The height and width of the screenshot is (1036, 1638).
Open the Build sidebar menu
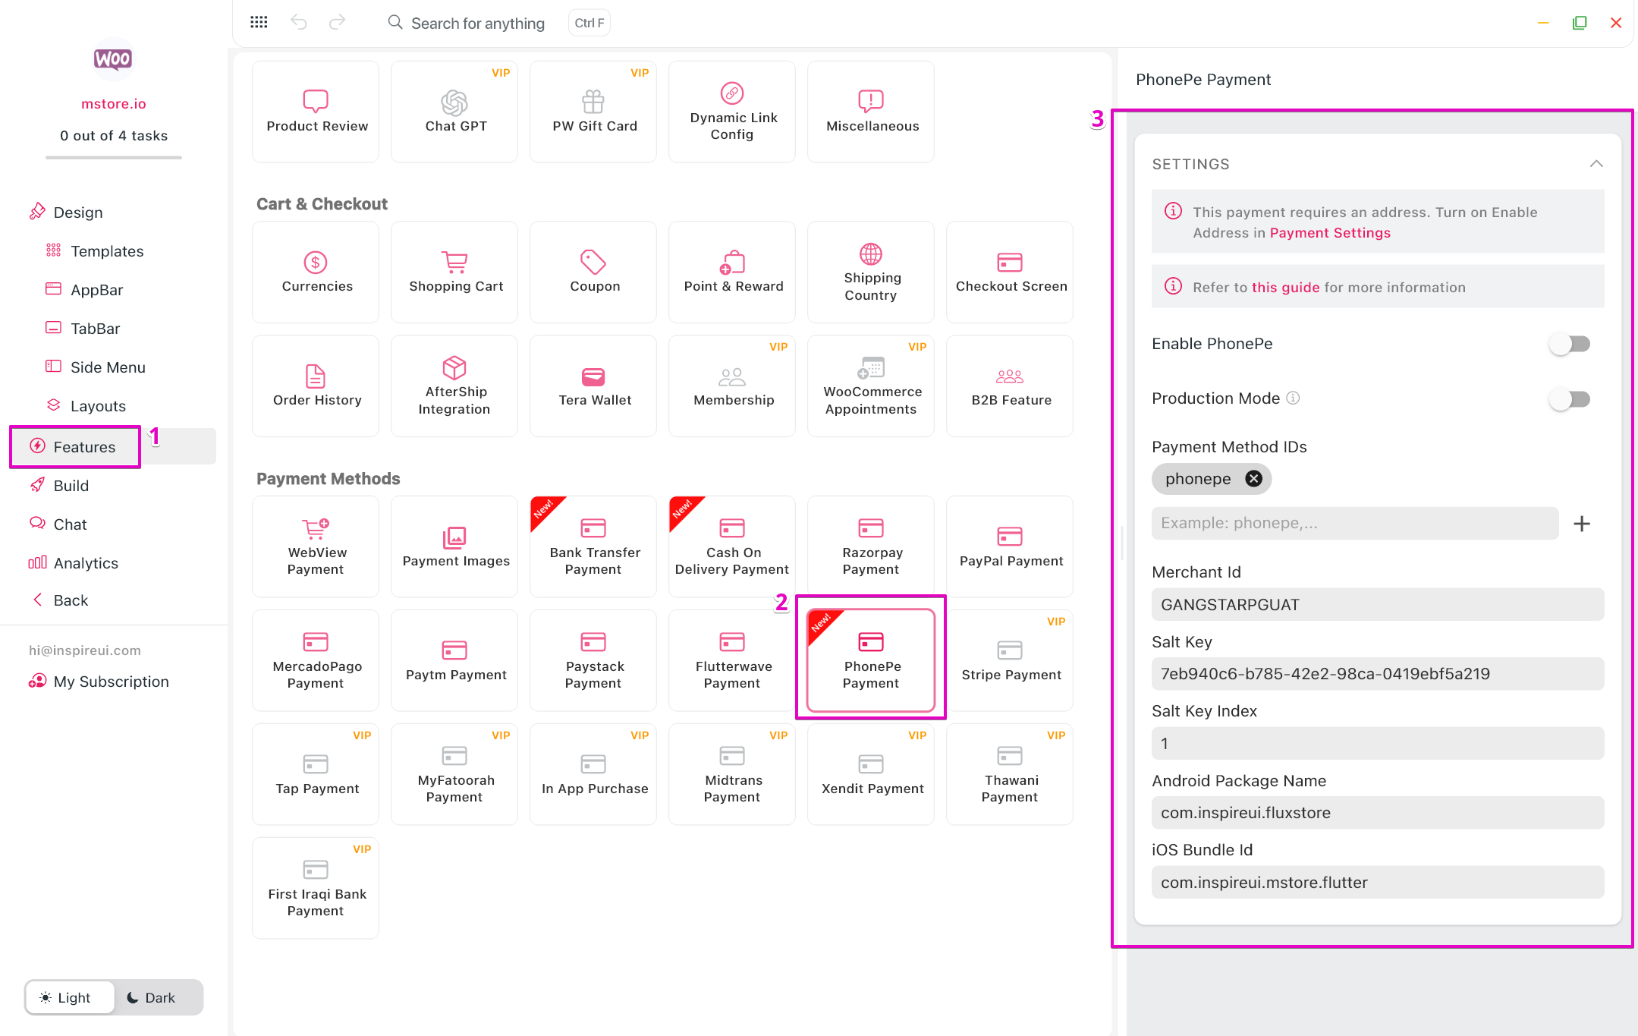(x=71, y=485)
